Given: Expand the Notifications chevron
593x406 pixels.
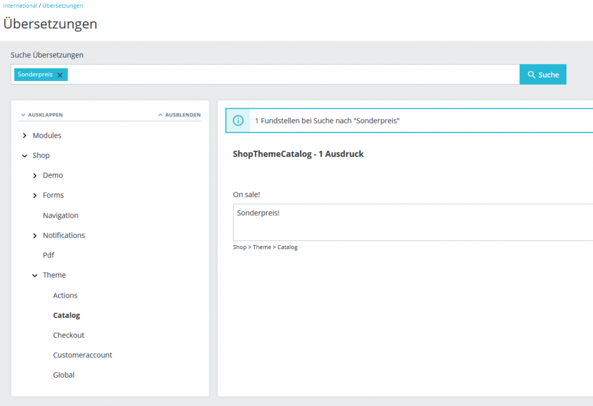Looking at the screenshot, I should point(34,236).
